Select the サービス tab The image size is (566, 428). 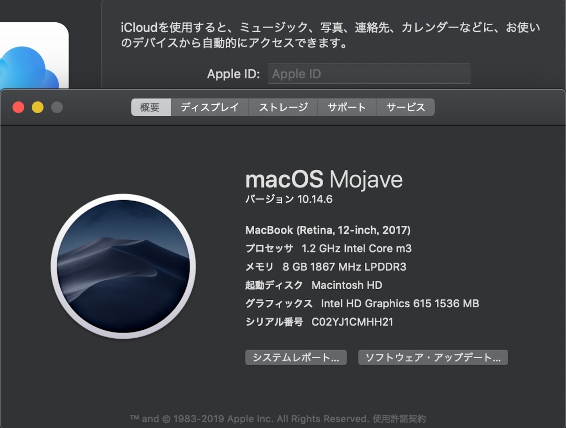tap(405, 107)
